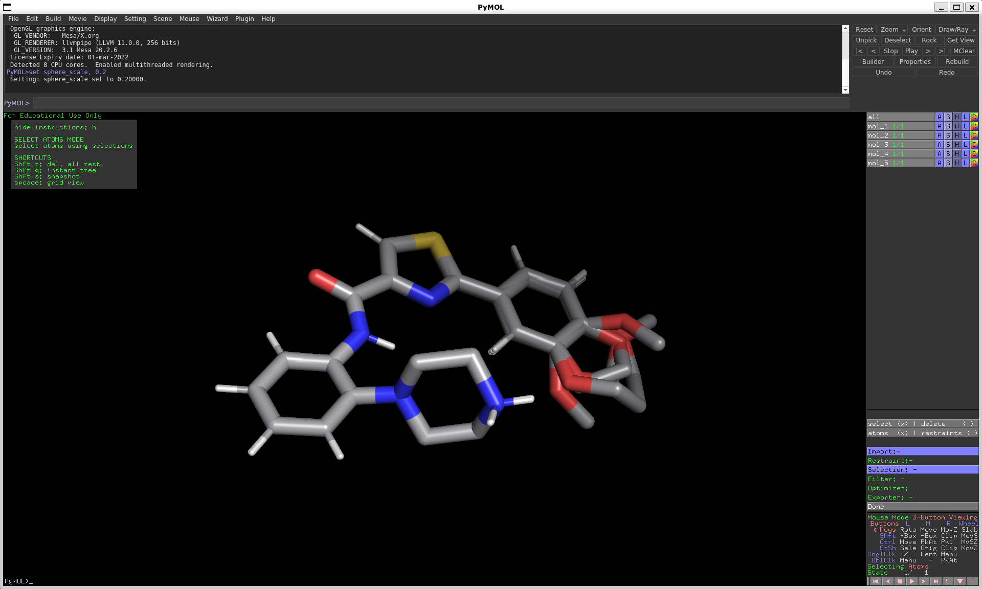Toggle visibility of mol_4 object
The width and height of the screenshot is (982, 589).
point(900,154)
